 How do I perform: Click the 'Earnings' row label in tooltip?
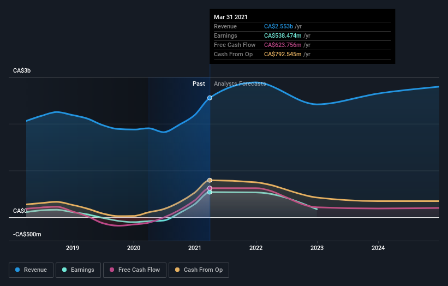[x=225, y=35]
